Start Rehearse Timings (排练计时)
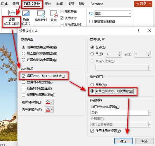Screen dimensions: 155x146 [41, 16]
